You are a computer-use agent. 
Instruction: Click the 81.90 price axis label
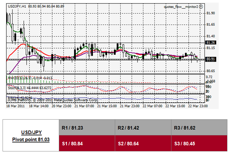pyautogui.click(x=211, y=13)
